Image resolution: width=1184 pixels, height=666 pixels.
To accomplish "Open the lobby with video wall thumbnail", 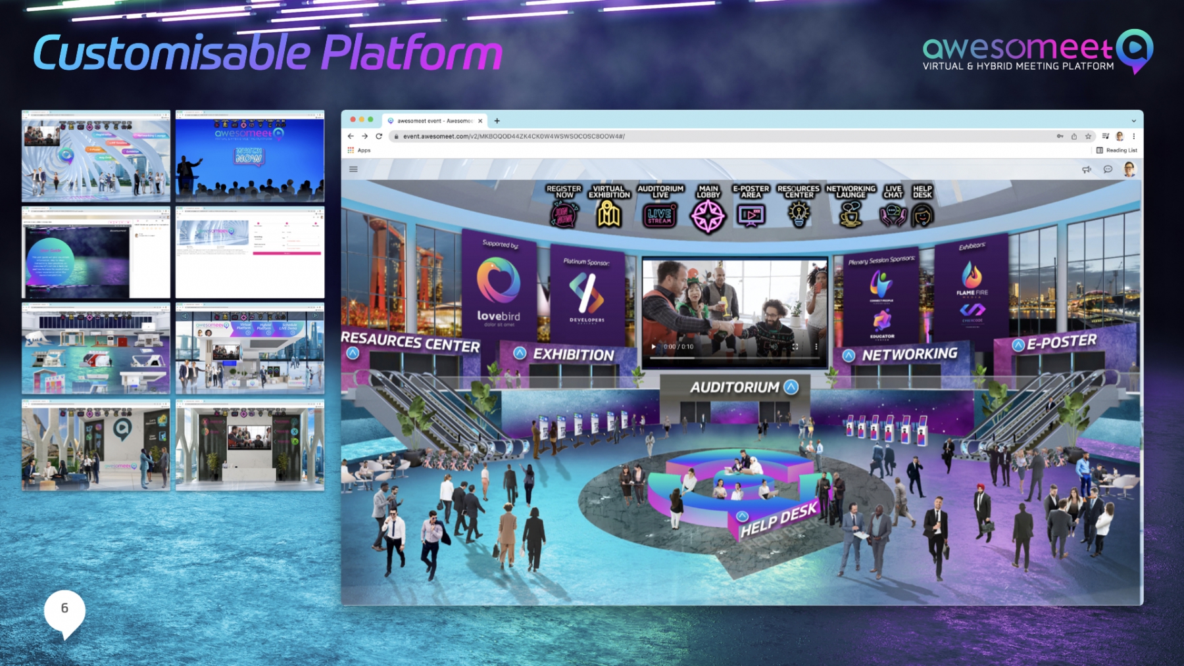I will (x=96, y=156).
